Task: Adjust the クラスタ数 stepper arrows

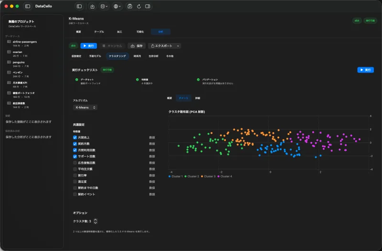Action: [95, 221]
